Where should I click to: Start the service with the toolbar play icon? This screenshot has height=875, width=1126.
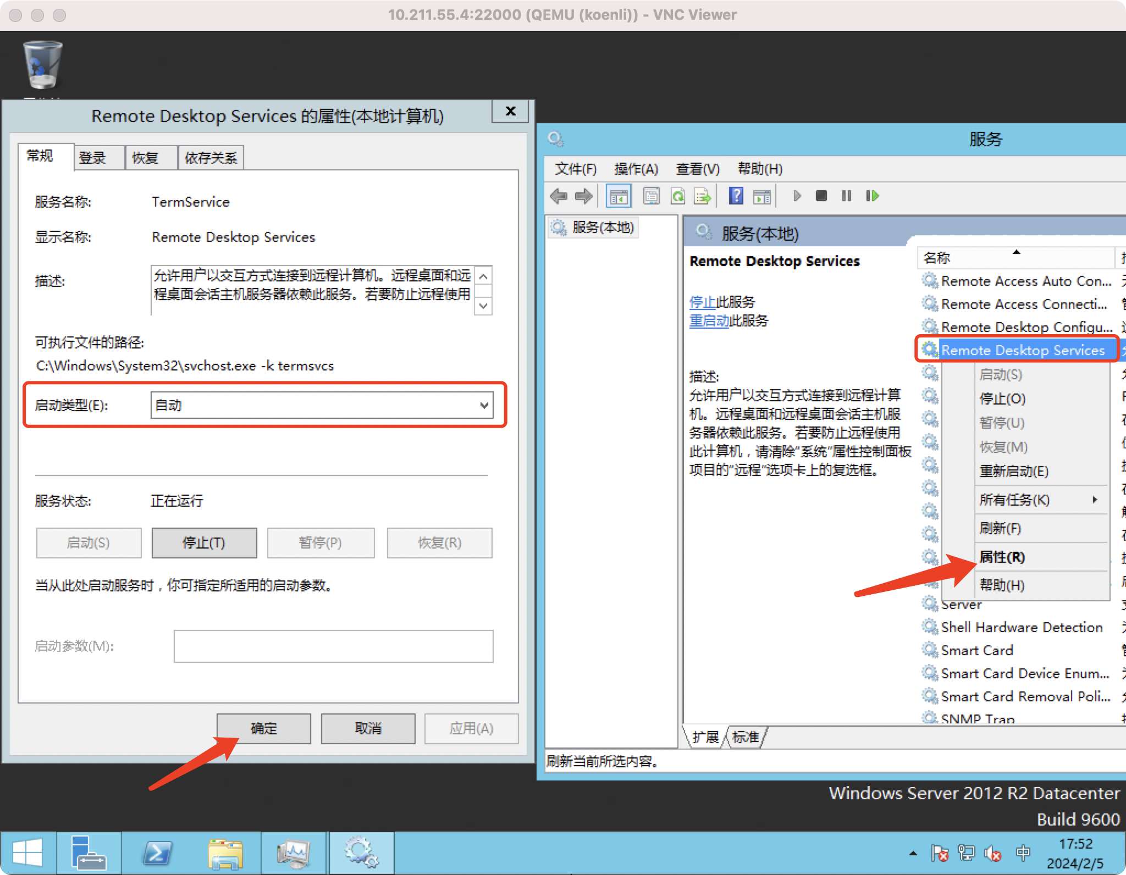(797, 196)
